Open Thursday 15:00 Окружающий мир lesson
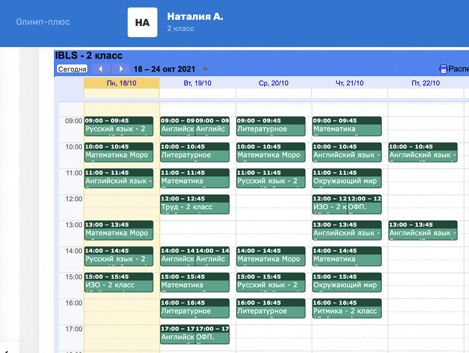Screen dimensions: 469x353 (347, 283)
